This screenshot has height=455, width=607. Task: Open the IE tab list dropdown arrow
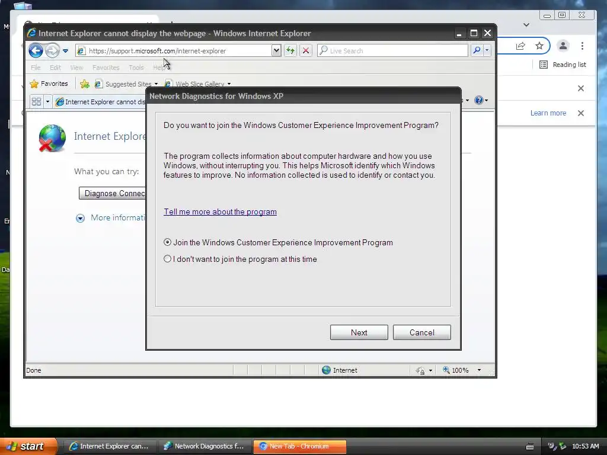pyautogui.click(x=47, y=102)
